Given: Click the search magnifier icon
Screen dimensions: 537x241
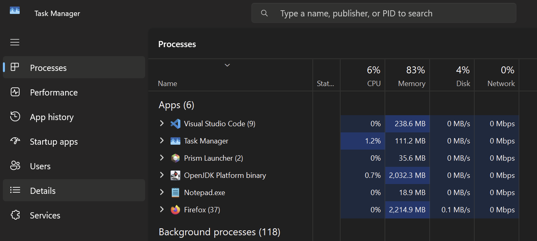Looking at the screenshot, I should tap(264, 14).
